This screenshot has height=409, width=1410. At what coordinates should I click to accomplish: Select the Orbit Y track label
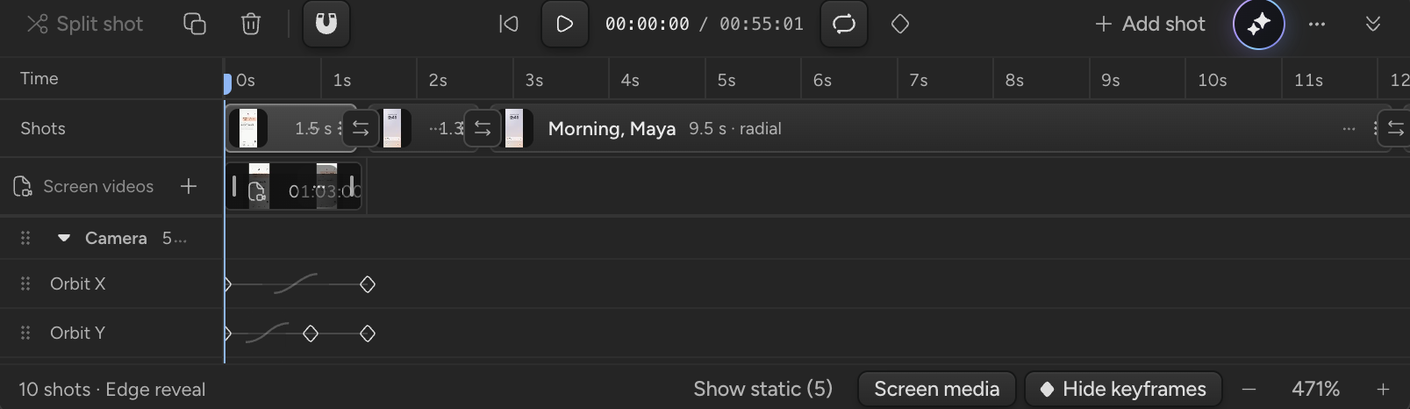[x=77, y=333]
